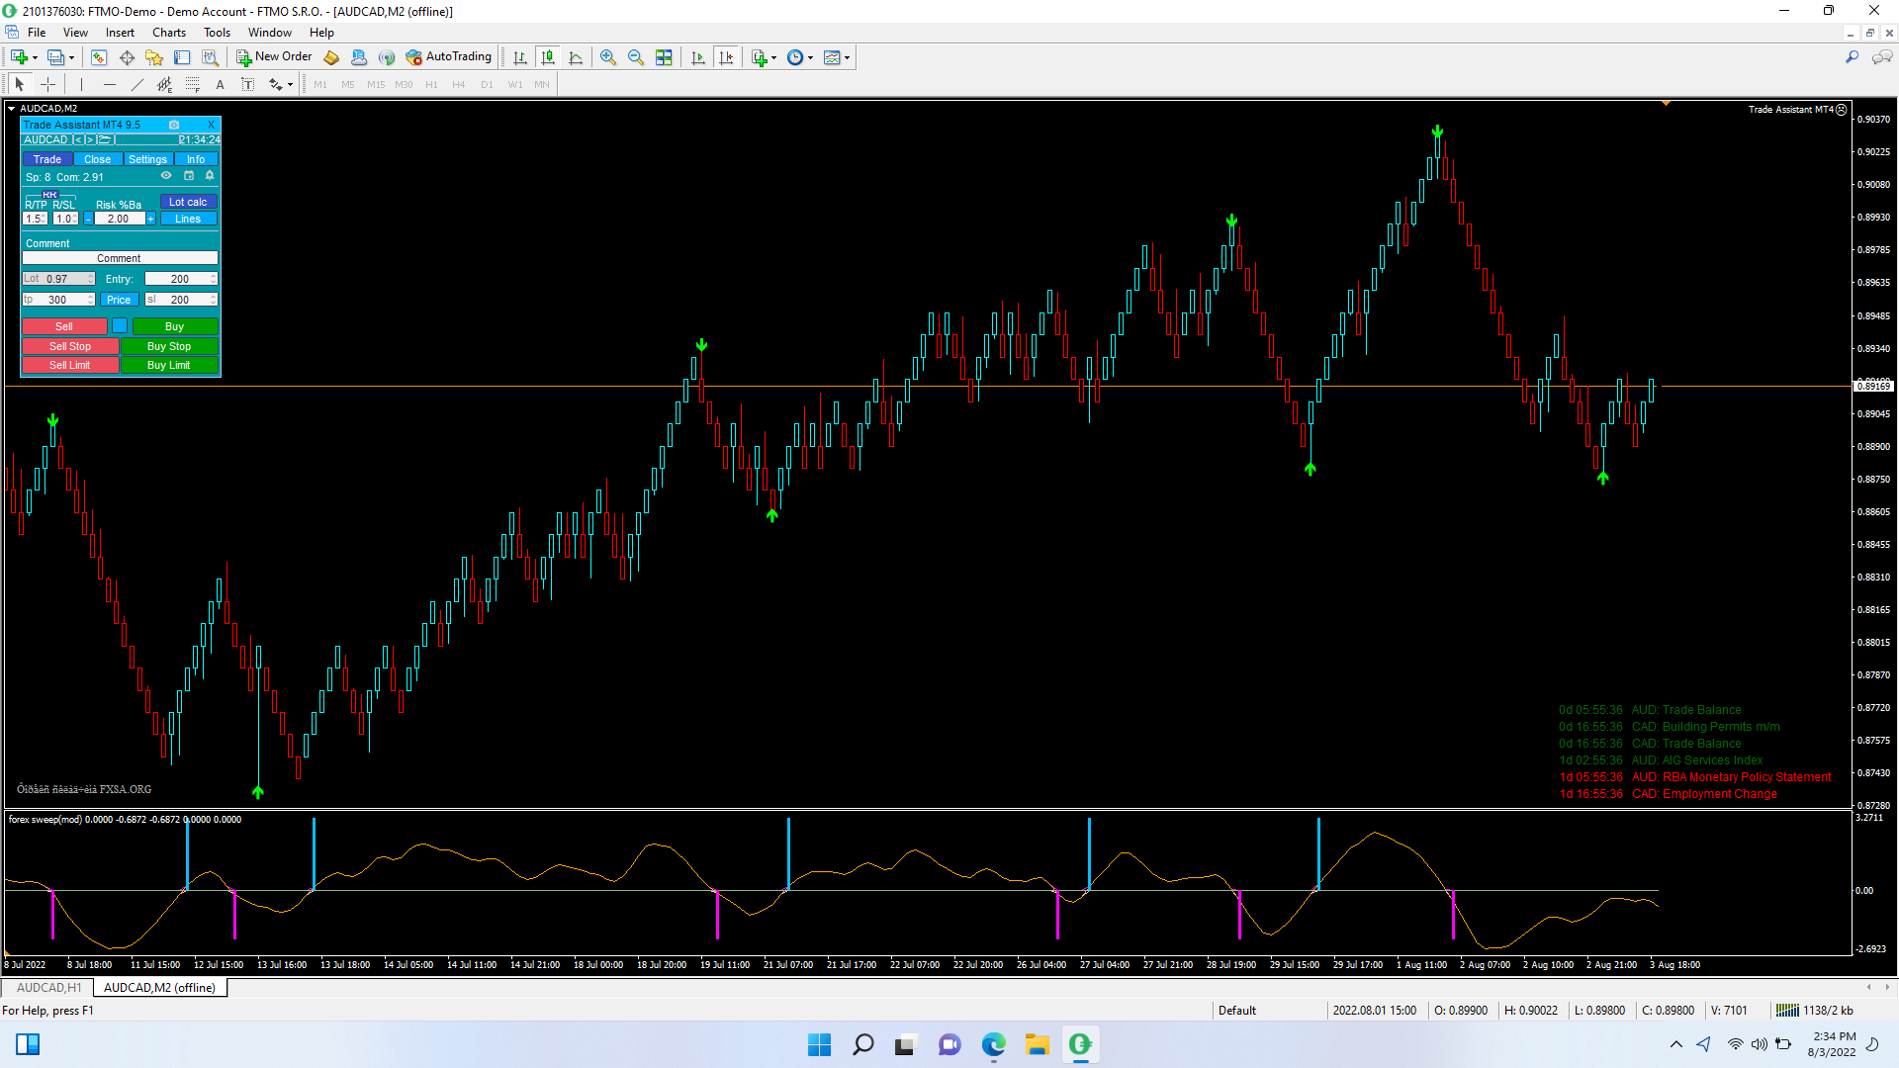Expand the Templates dropdown arrow
The image size is (1899, 1068).
click(848, 57)
